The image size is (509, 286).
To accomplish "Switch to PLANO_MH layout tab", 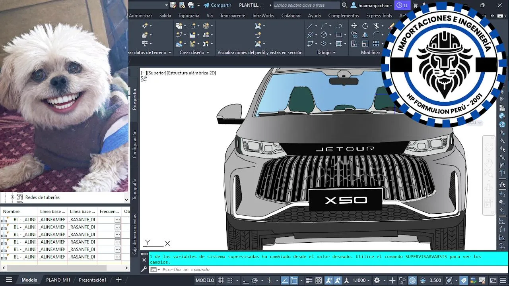I will click(x=58, y=280).
